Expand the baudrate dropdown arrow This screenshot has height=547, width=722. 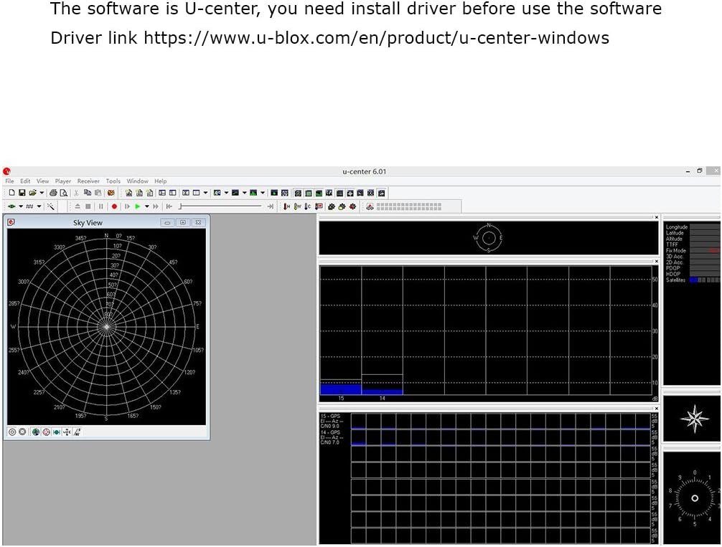pyautogui.click(x=39, y=206)
